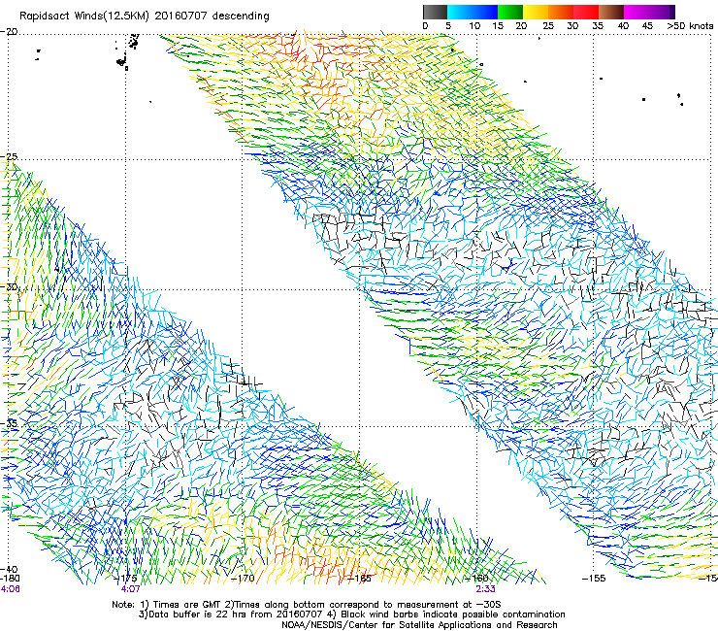Click the magenta 40-45 knots legend segment
The width and height of the screenshot is (718, 631).
pyautogui.click(x=636, y=12)
